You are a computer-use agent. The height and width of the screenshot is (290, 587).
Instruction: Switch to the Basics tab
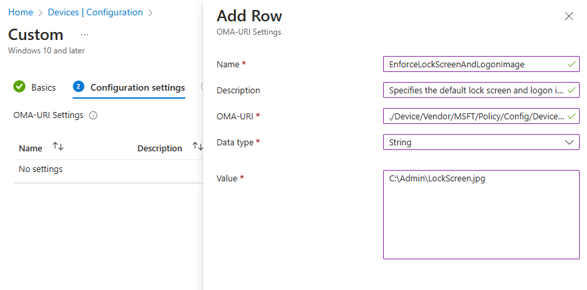pyautogui.click(x=43, y=87)
